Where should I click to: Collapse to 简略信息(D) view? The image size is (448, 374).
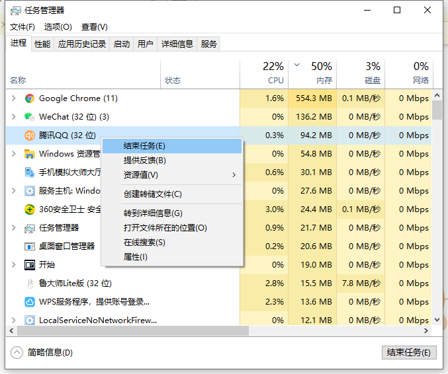coord(42,353)
